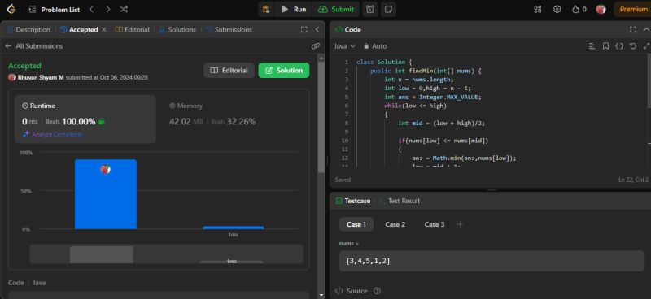
Task: Open the Java language dropdown
Action: click(x=344, y=46)
